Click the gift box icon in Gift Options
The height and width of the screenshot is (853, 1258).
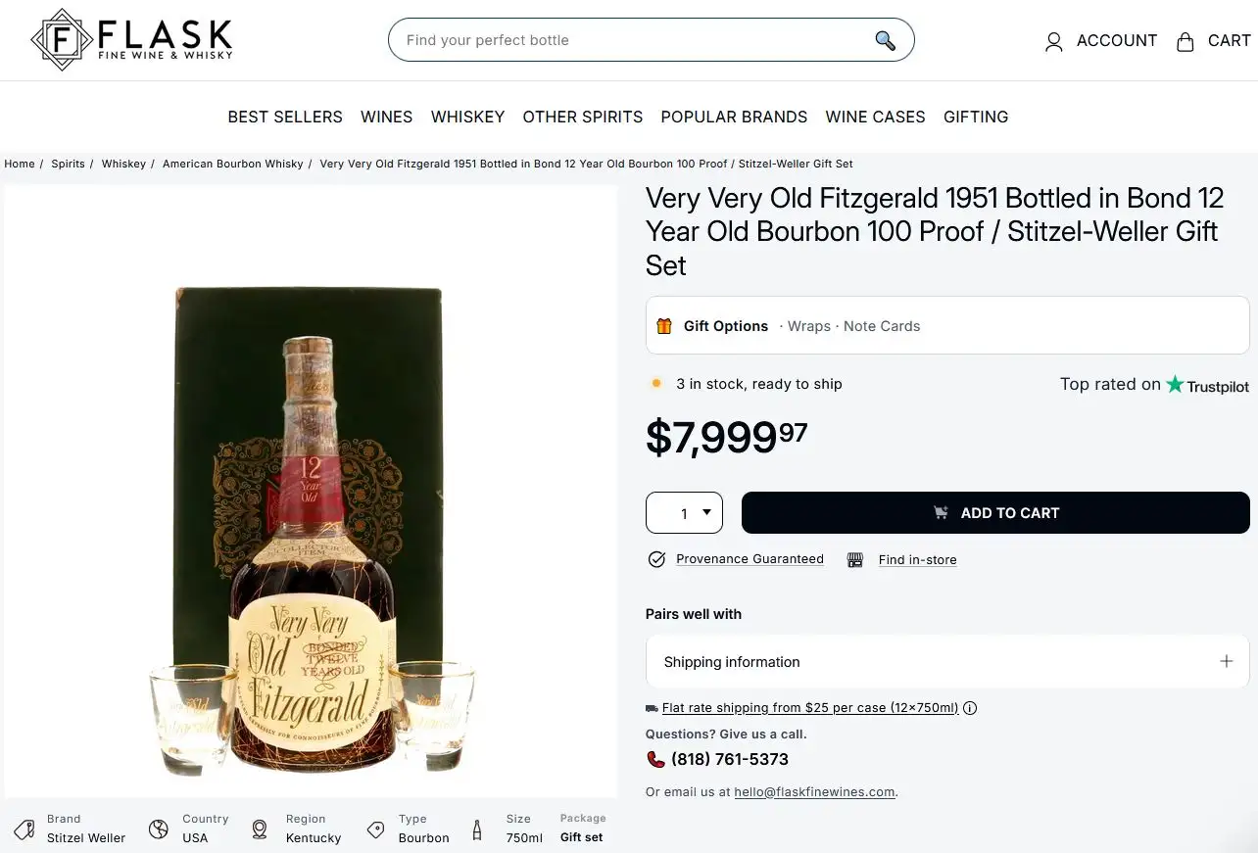pyautogui.click(x=664, y=326)
